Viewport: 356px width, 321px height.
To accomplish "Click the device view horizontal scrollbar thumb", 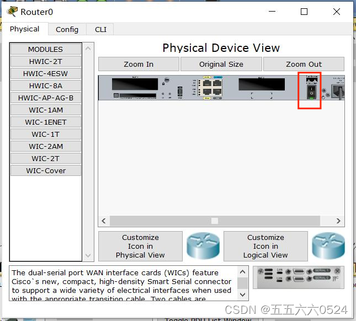I will click(215, 221).
